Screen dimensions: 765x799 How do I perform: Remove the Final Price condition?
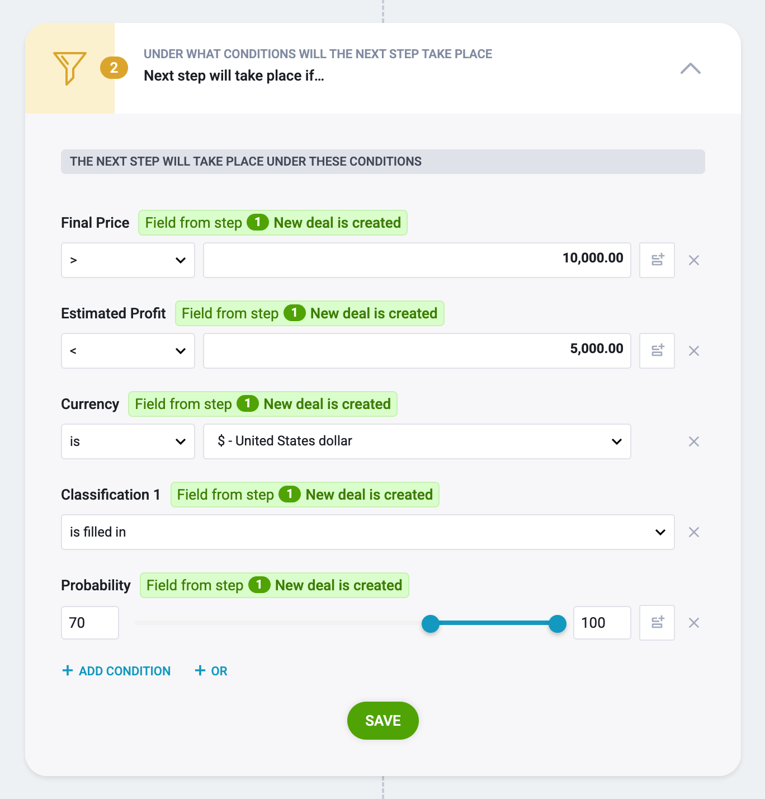694,260
